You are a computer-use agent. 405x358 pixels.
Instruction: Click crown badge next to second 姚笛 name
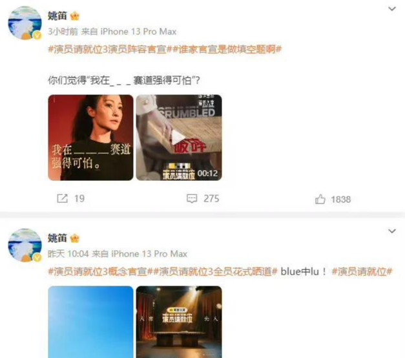coord(75,238)
